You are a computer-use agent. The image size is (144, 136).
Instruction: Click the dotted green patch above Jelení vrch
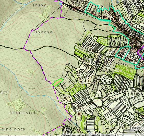pos(17,105)
